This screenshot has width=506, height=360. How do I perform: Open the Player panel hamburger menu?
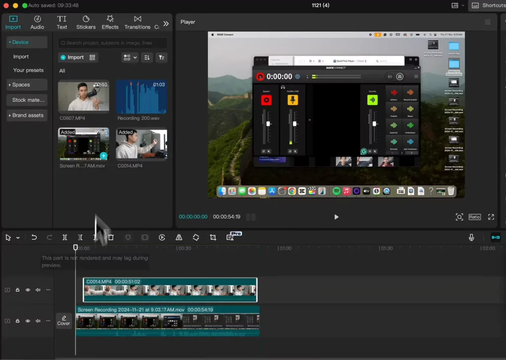tap(488, 22)
